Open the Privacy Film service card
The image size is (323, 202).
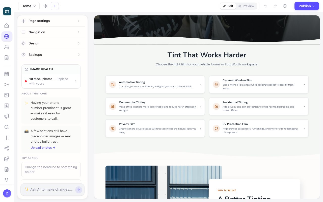pos(155,129)
